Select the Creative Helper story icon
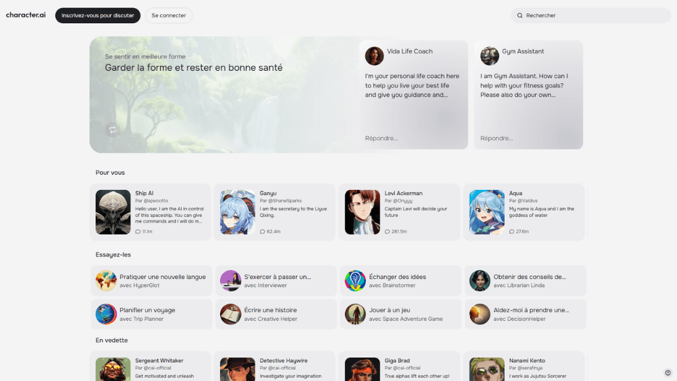The height and width of the screenshot is (381, 677). coord(230,314)
